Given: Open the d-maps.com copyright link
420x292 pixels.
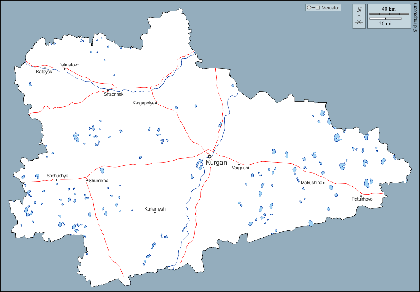Looking at the screenshot, I should tap(415, 16).
